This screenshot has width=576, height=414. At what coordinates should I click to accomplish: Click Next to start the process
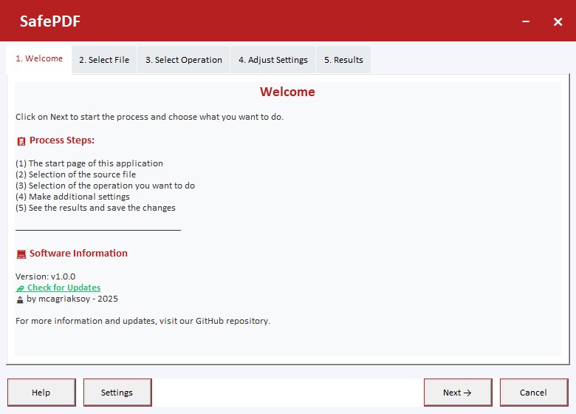point(457,393)
